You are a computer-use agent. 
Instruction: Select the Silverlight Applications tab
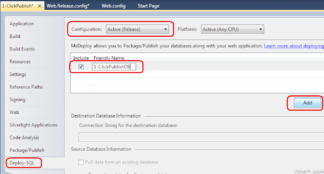[34, 125]
